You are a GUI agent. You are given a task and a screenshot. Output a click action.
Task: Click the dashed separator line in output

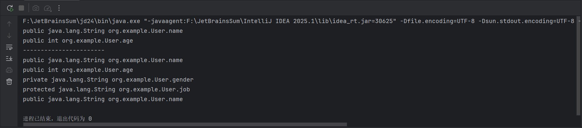tap(64, 50)
